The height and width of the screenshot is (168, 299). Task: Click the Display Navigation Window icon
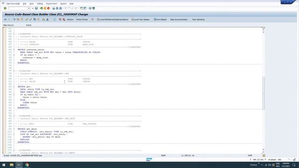point(47,20)
